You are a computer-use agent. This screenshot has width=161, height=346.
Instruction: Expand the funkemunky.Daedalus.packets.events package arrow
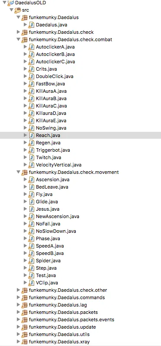pos(18,320)
